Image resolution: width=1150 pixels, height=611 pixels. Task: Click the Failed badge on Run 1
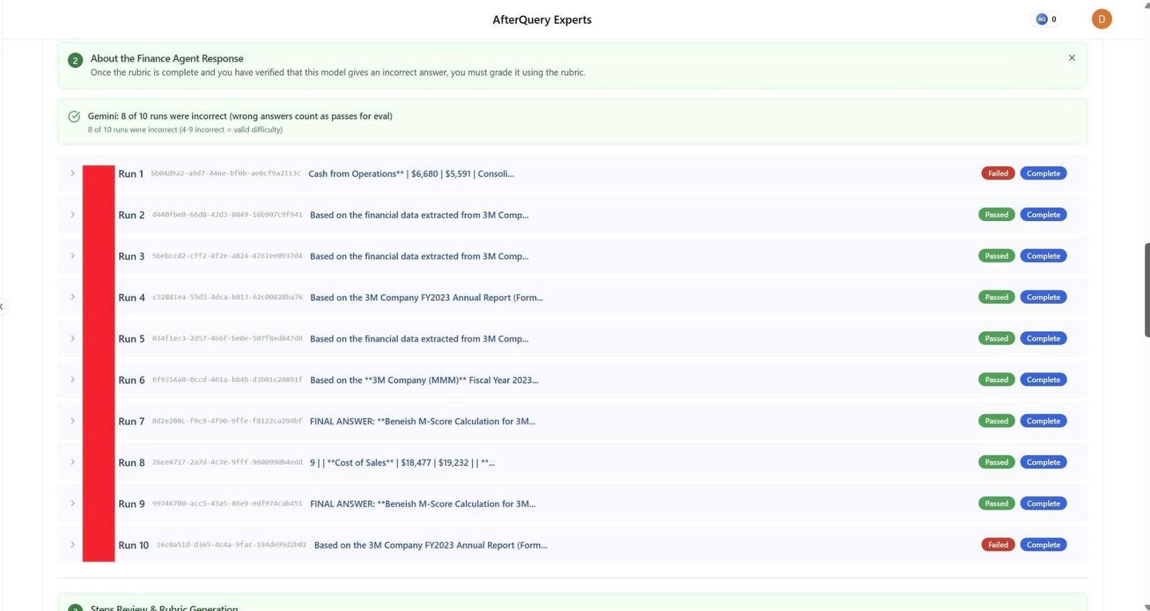point(998,173)
